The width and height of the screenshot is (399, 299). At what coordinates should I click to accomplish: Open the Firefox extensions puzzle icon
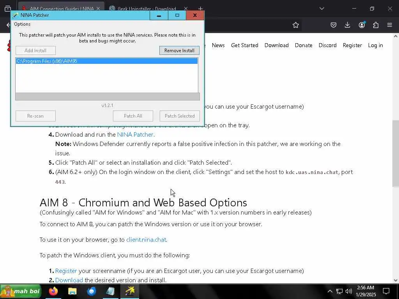click(376, 25)
